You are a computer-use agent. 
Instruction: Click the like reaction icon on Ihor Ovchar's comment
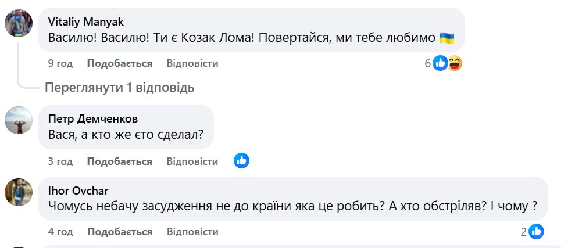[x=536, y=232]
